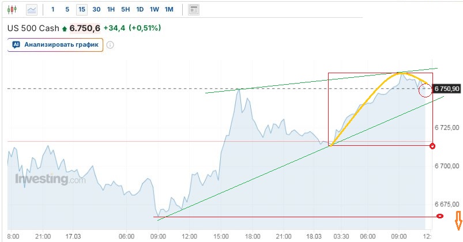The width and height of the screenshot is (463, 242).
Task: Set the chart to 1H timeframe
Action: (111, 9)
